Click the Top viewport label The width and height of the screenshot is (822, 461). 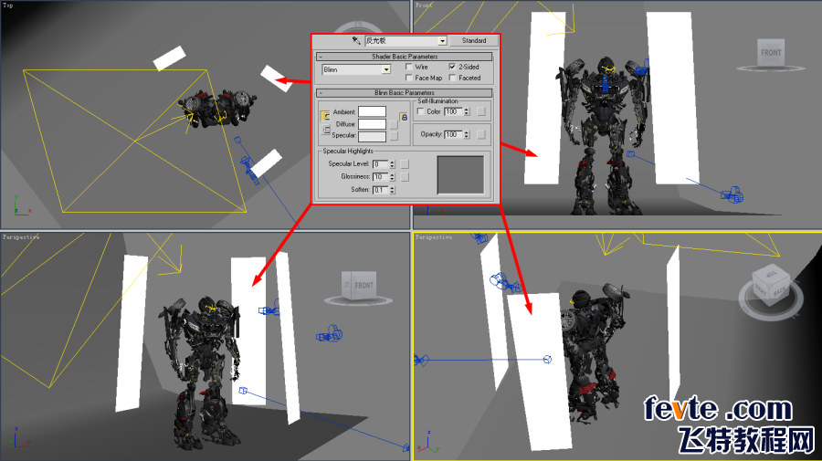pos(8,5)
